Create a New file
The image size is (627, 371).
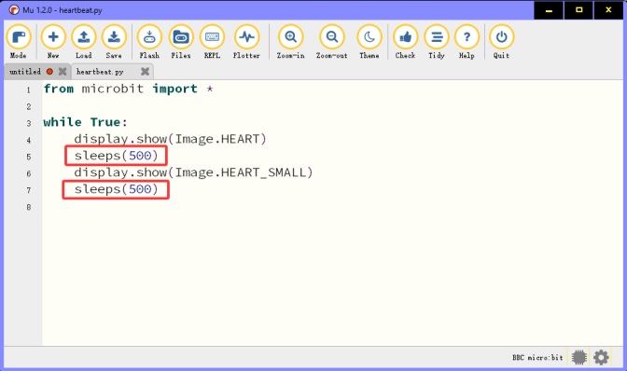coord(53,42)
